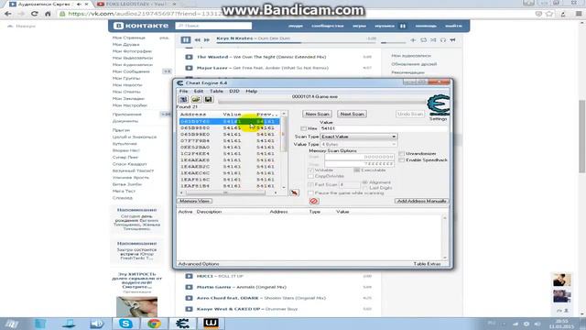Open the Edit menu in Cheat Engine
This screenshot has height=330, width=586.
(199, 91)
